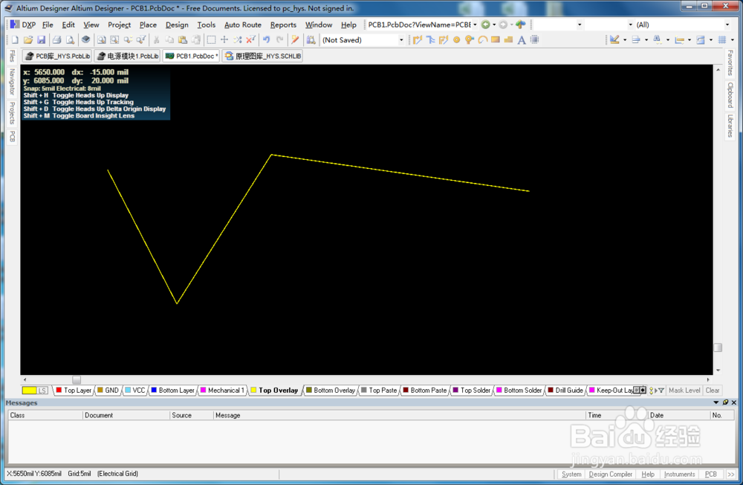The height and width of the screenshot is (485, 743).
Task: Open the Libraries side panel tab
Action: pos(730,126)
